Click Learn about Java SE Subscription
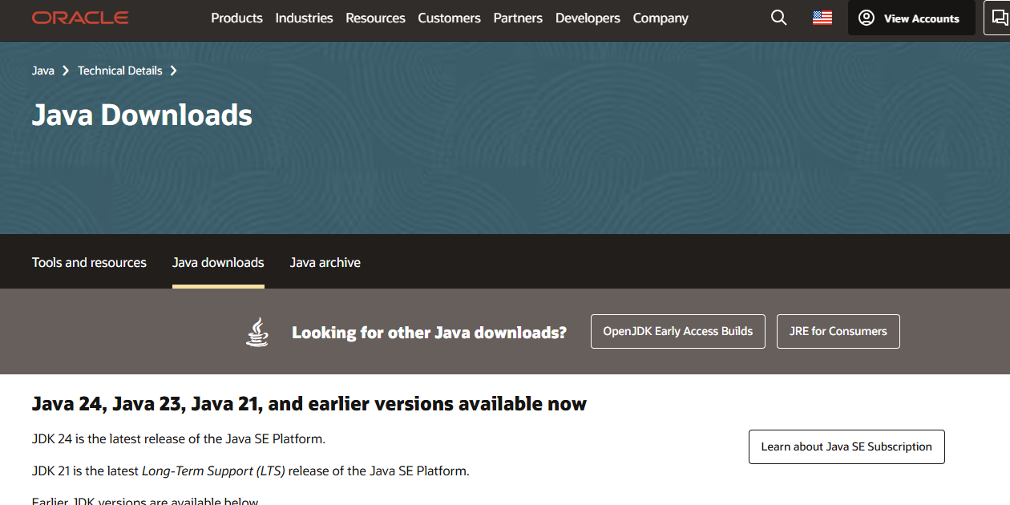 [x=846, y=446]
